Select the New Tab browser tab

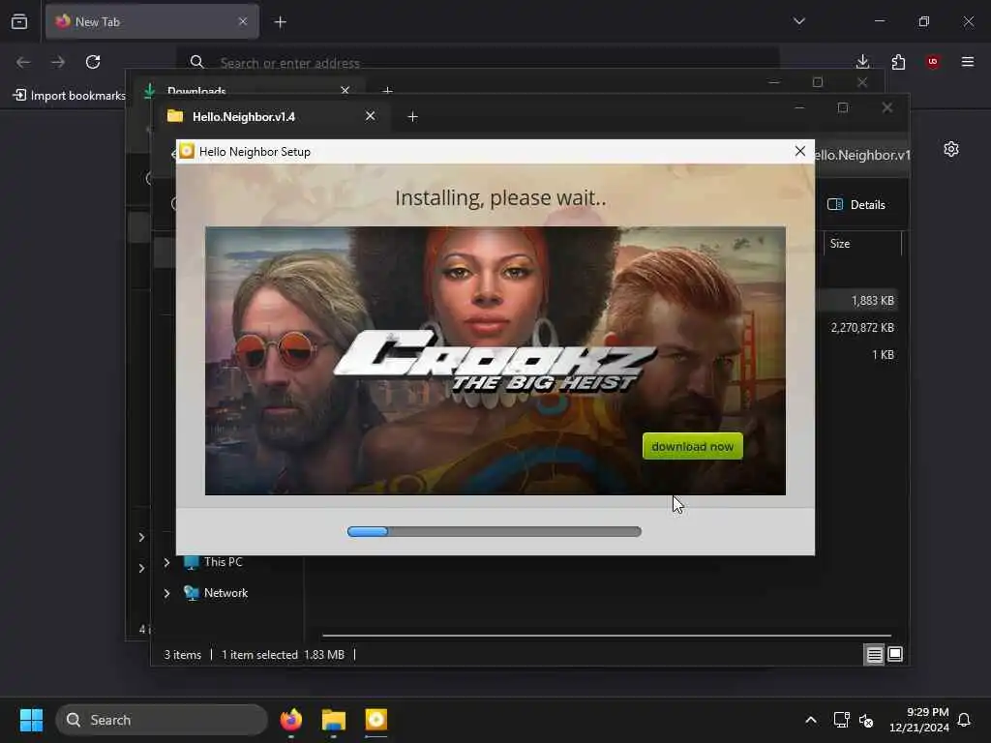click(x=152, y=21)
